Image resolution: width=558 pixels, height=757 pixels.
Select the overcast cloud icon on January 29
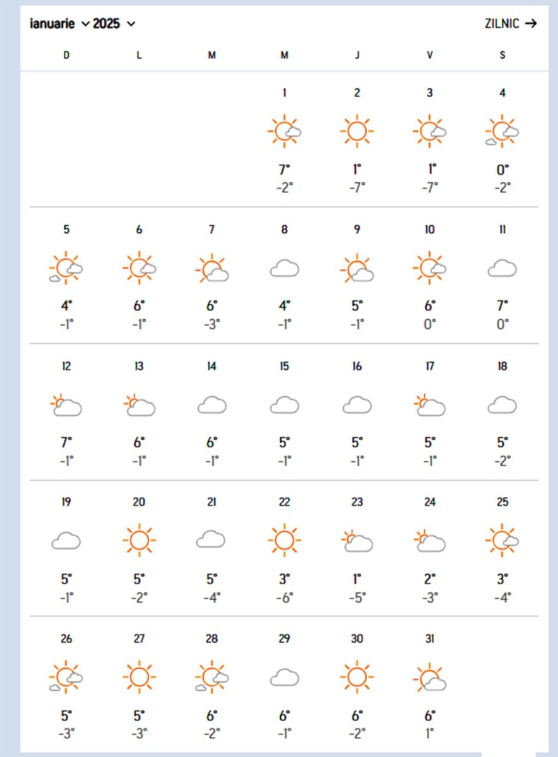tap(285, 676)
